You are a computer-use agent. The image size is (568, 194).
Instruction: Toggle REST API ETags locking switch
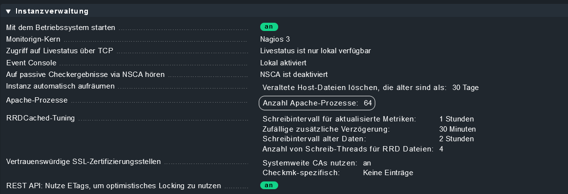pyautogui.click(x=269, y=185)
